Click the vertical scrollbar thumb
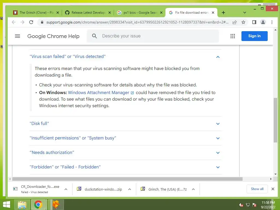 [x=275, y=120]
